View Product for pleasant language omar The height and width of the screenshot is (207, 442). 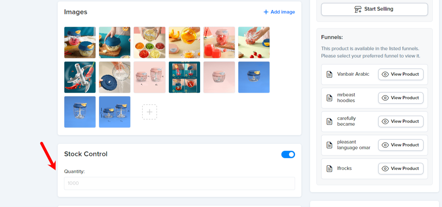401,145
